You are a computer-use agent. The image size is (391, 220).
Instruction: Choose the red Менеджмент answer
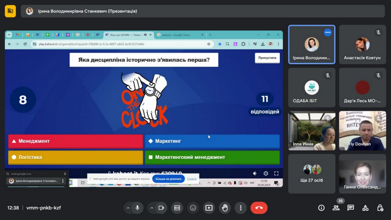(75, 141)
